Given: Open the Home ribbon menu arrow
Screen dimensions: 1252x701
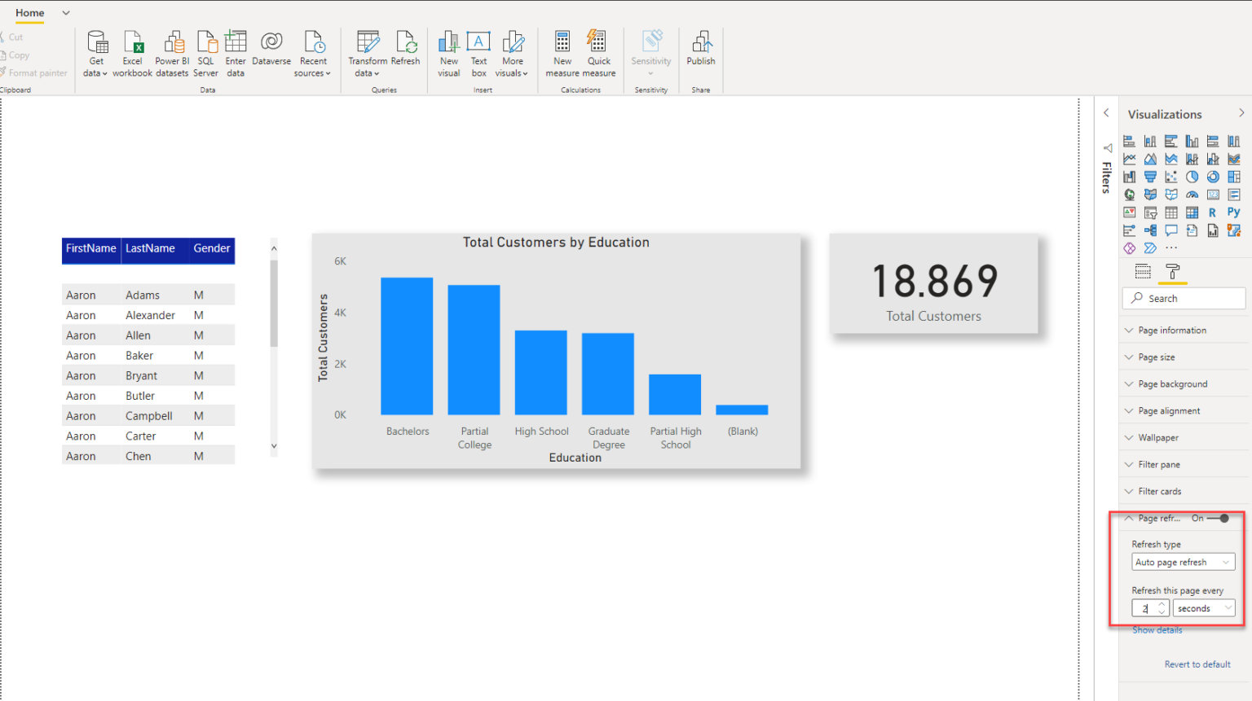Looking at the screenshot, I should [x=65, y=13].
